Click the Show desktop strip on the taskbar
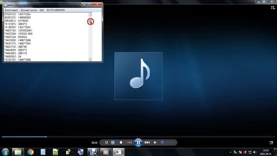This screenshot has height=156, width=277. [x=275, y=152]
